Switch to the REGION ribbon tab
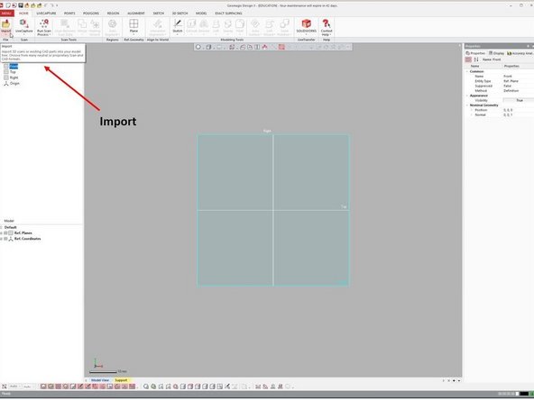This screenshot has height=400, width=534. [113, 13]
